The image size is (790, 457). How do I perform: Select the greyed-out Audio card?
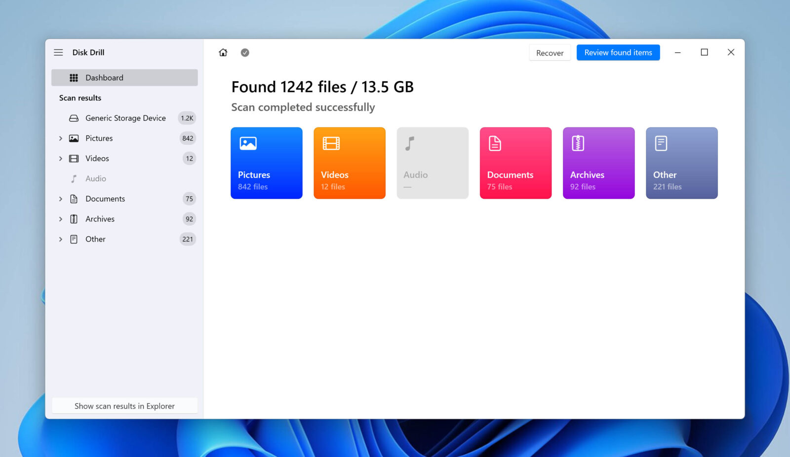pos(433,163)
